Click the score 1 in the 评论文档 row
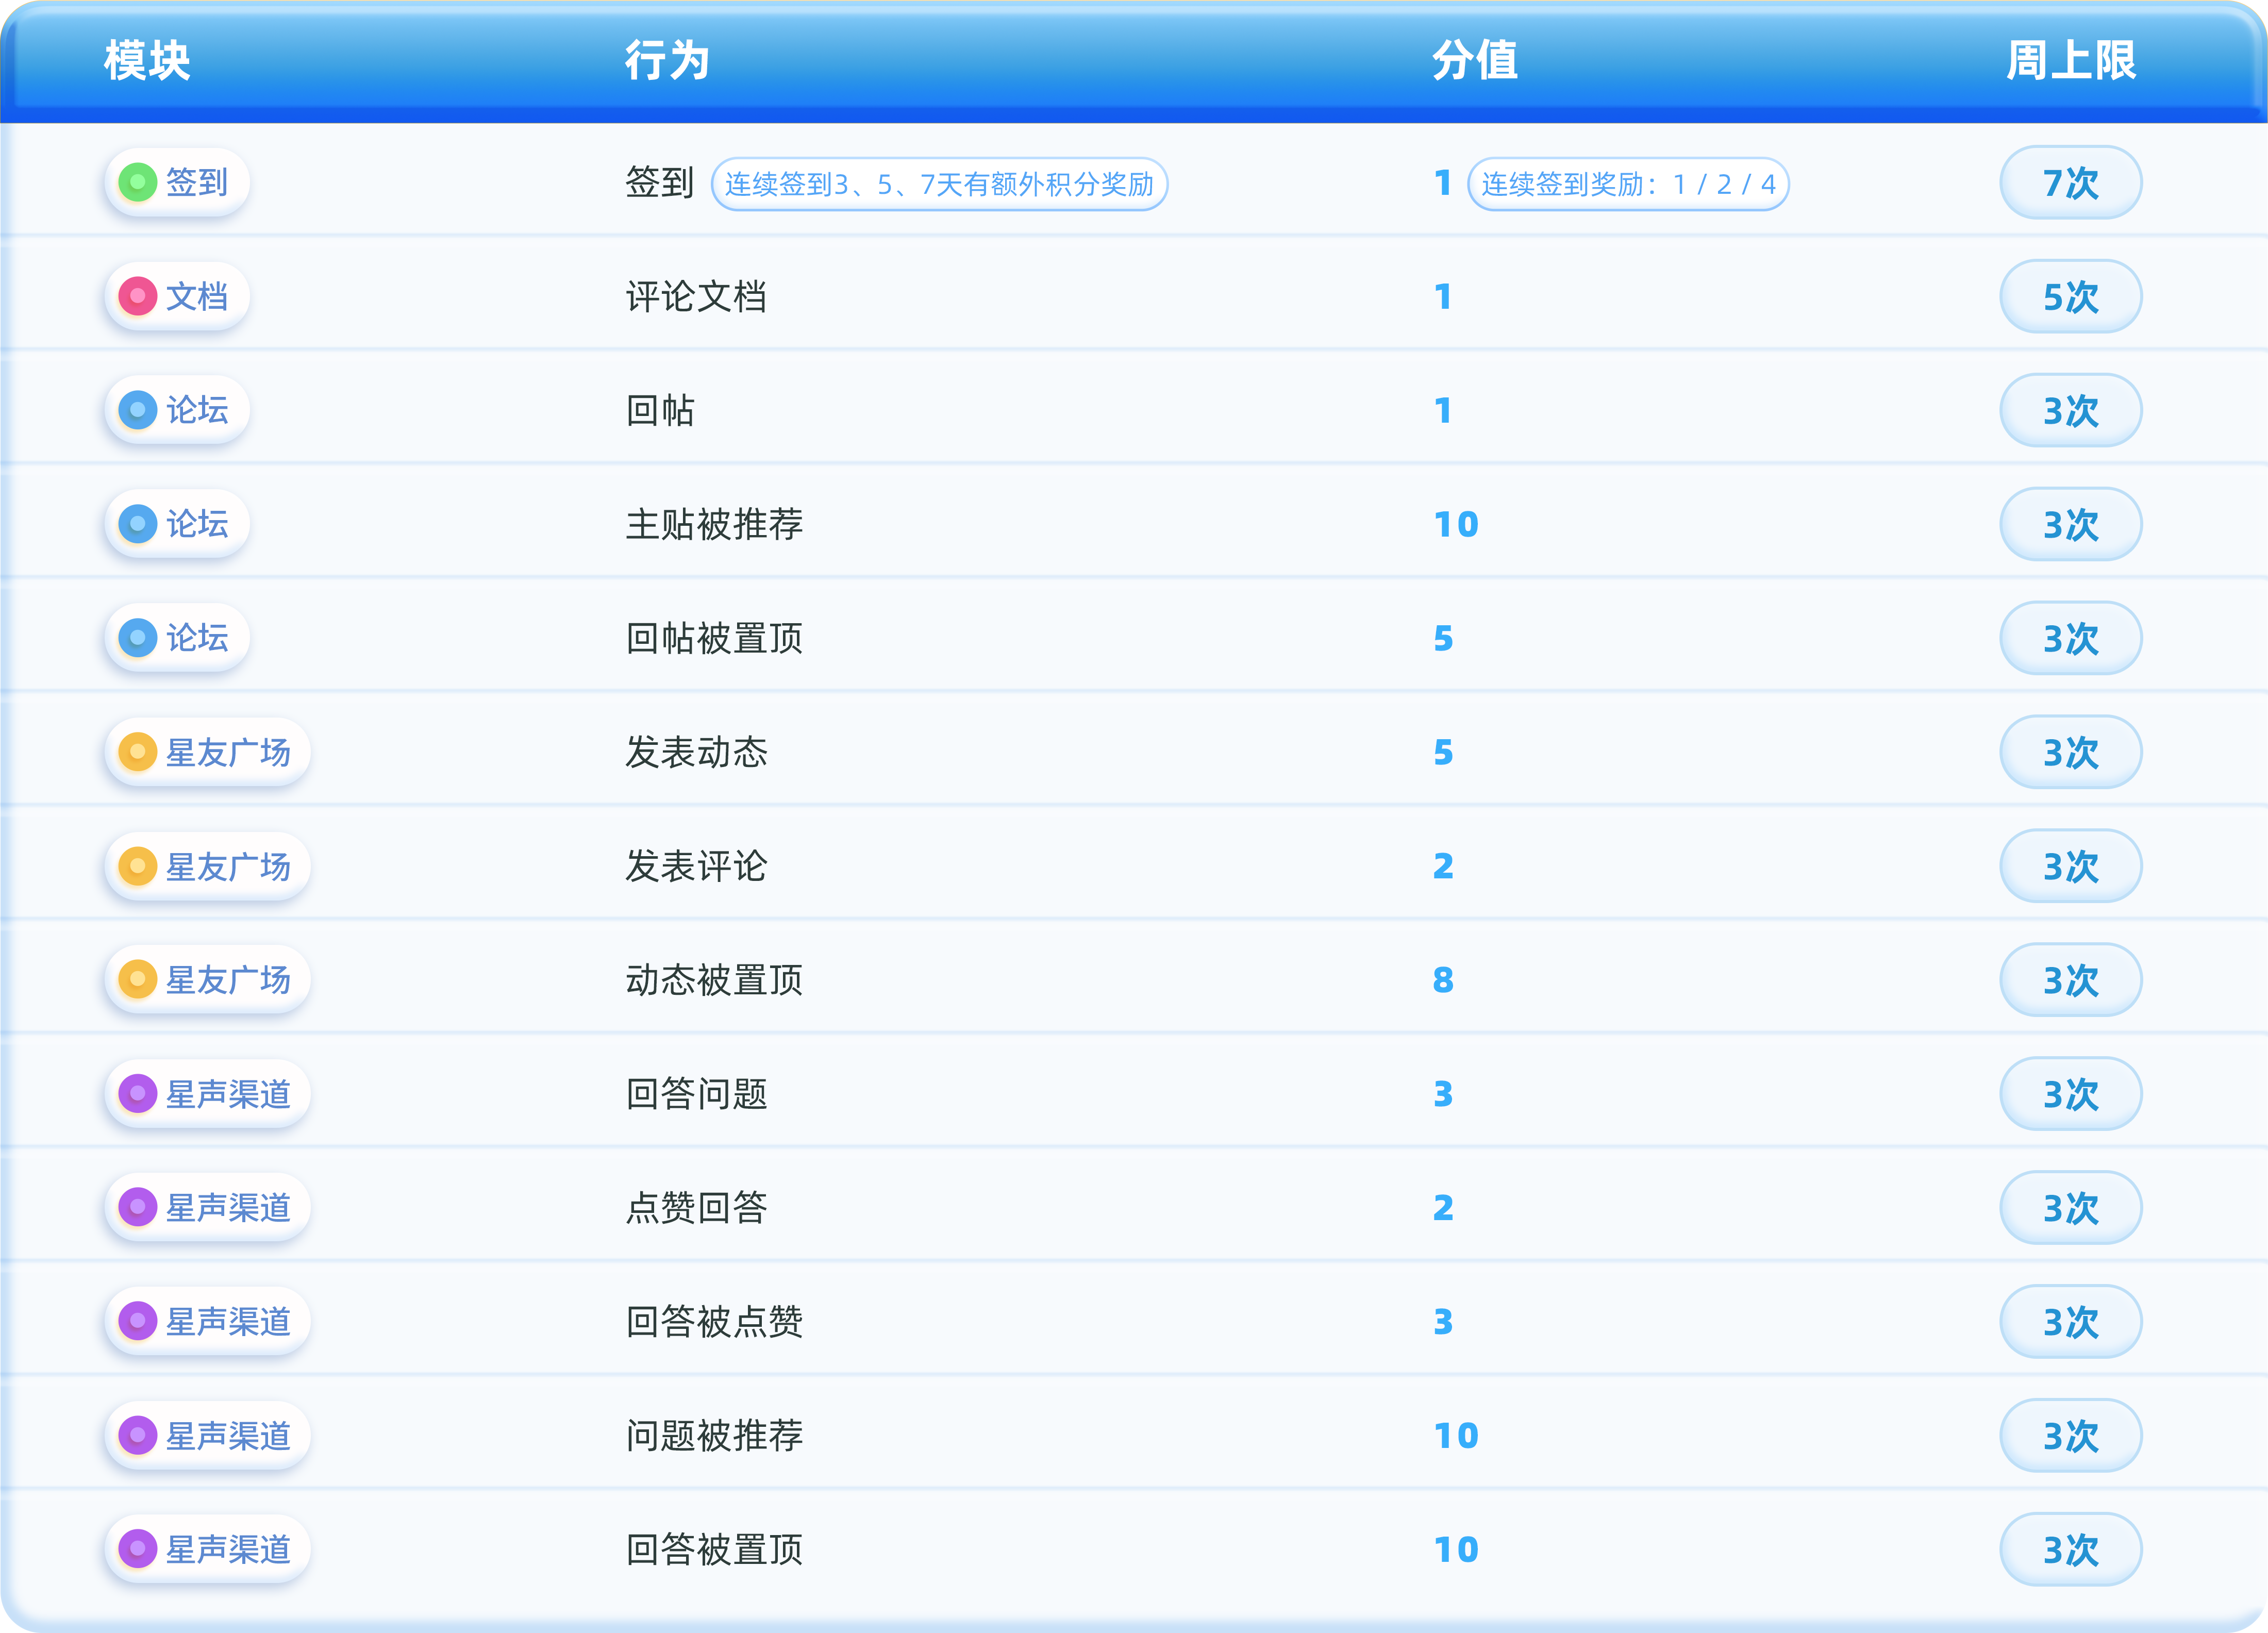Screen dimensions: 2268x1633 1443,297
